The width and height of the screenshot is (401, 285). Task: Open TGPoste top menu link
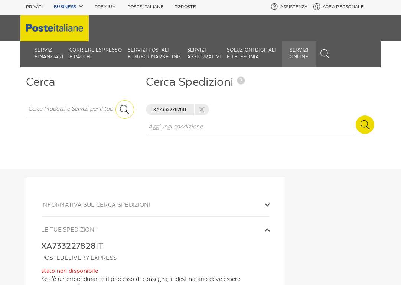tap(185, 7)
